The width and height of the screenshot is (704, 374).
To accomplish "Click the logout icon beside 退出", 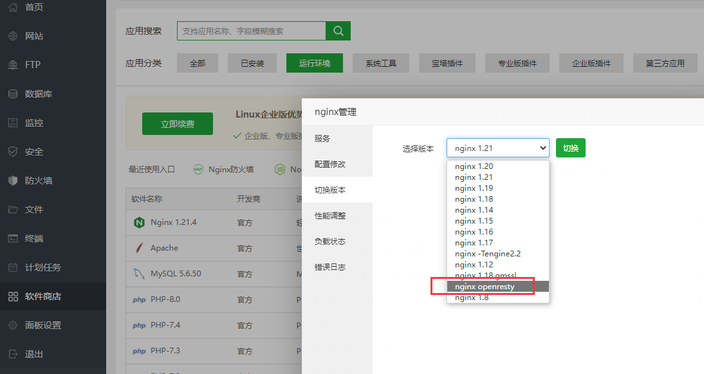I will tap(13, 354).
